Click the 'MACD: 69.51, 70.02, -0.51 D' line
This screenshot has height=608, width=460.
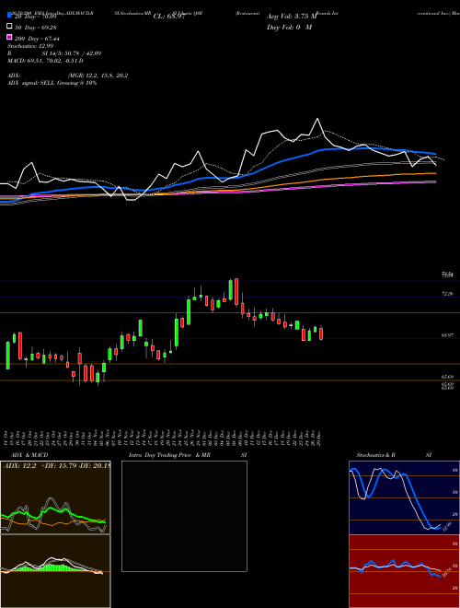click(x=45, y=61)
